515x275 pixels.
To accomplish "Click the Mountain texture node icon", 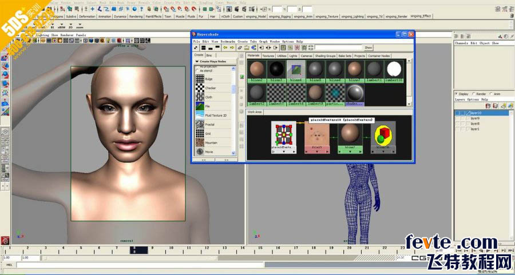I will point(199,142).
